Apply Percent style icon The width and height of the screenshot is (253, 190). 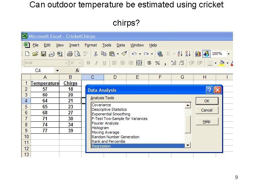[157, 63]
